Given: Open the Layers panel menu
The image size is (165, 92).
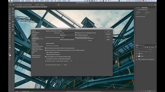Looking at the screenshot, I should [x=156, y=45].
